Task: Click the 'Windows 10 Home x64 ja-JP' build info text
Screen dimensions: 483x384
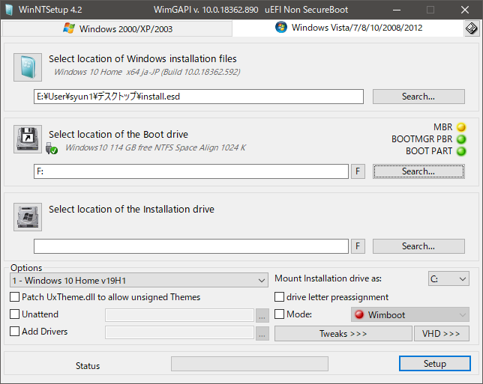Action: point(147,72)
